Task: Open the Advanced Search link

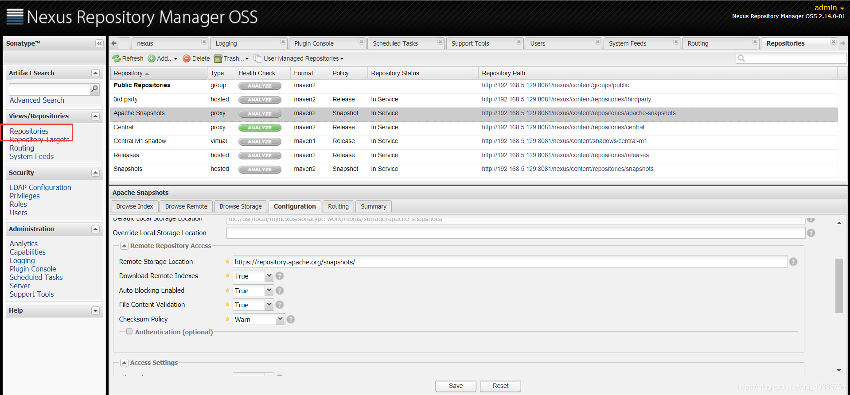Action: click(x=37, y=100)
